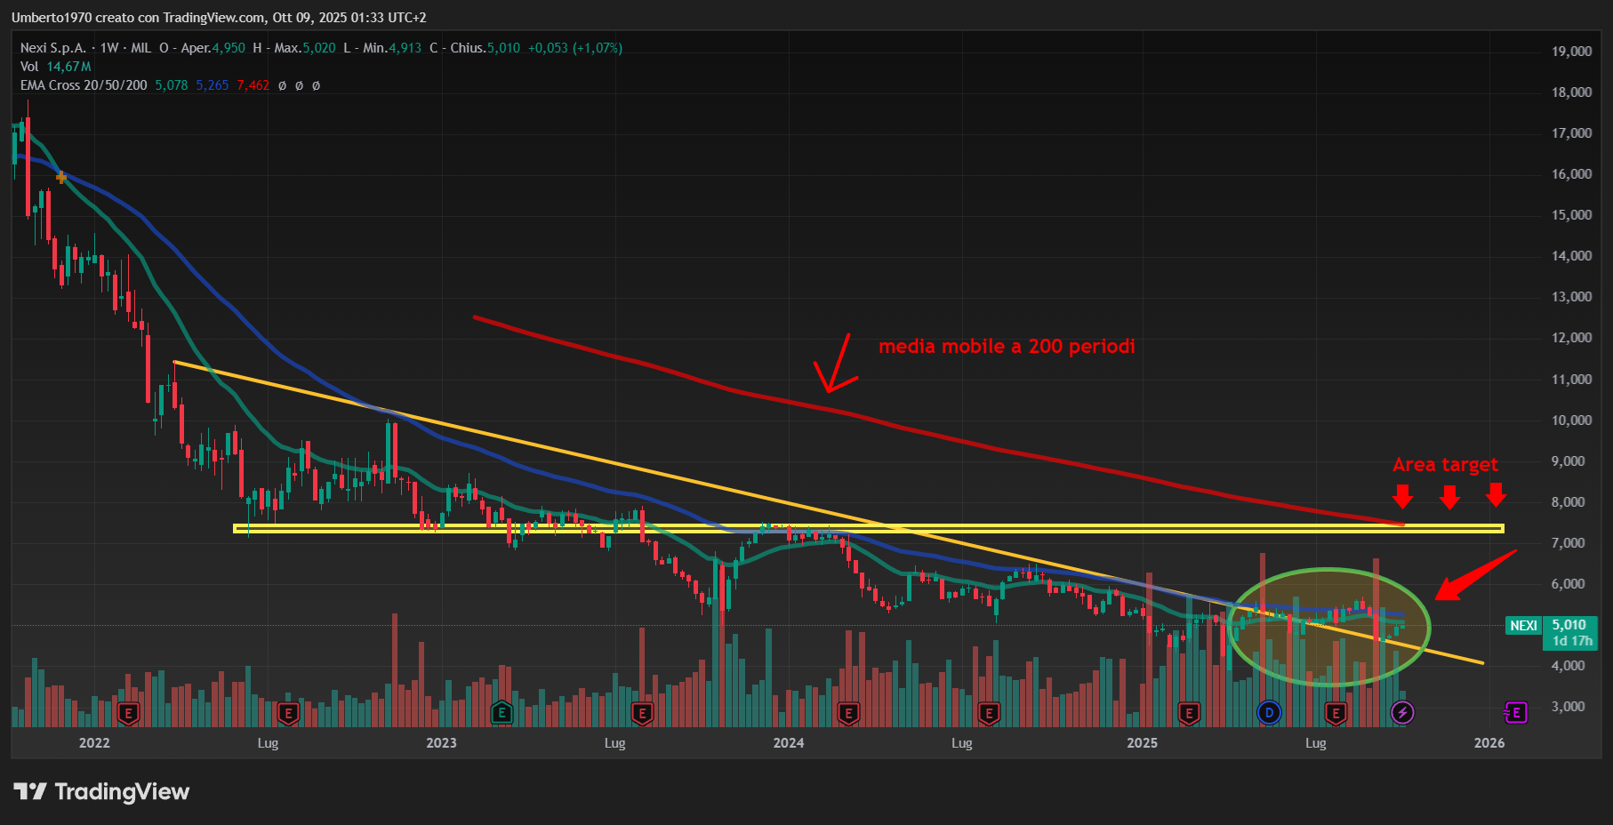Click the EMA Cross 20/50/200 indicator label

84,85
